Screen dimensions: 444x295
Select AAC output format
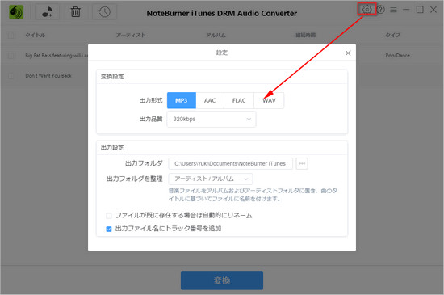(210, 100)
